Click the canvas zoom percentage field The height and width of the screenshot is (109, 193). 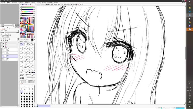52,5
